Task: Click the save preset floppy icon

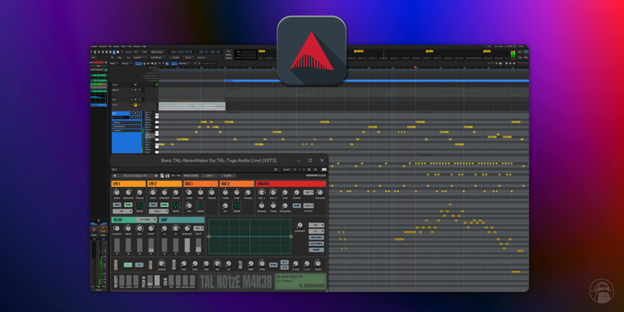Action: 167,176
